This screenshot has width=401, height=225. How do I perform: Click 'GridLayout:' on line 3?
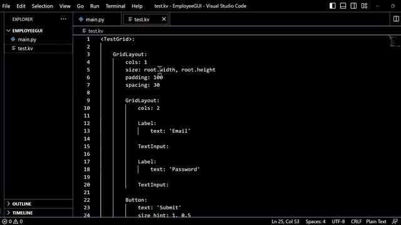point(130,54)
